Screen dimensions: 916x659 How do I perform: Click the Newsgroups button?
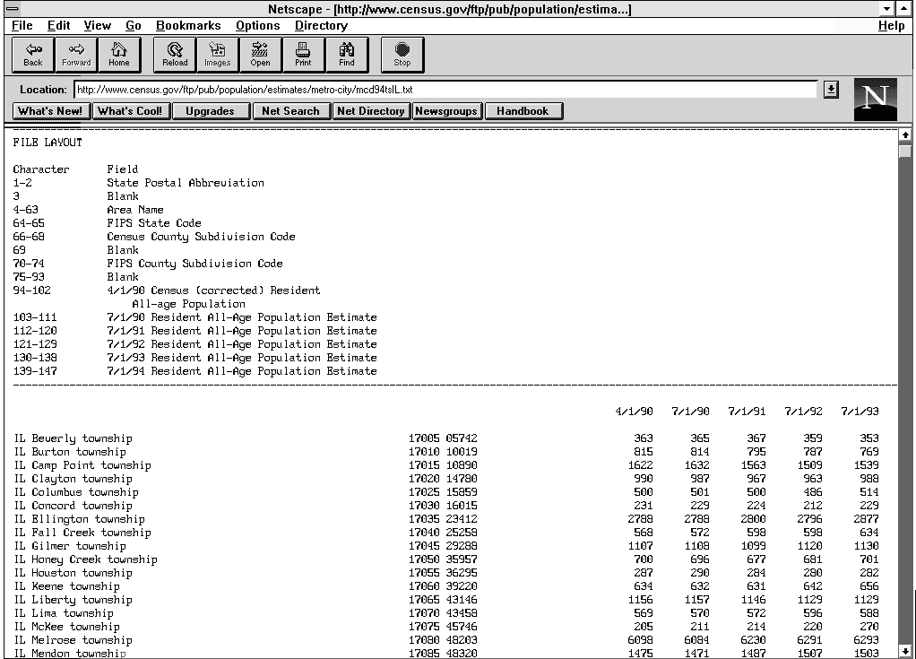tap(446, 111)
